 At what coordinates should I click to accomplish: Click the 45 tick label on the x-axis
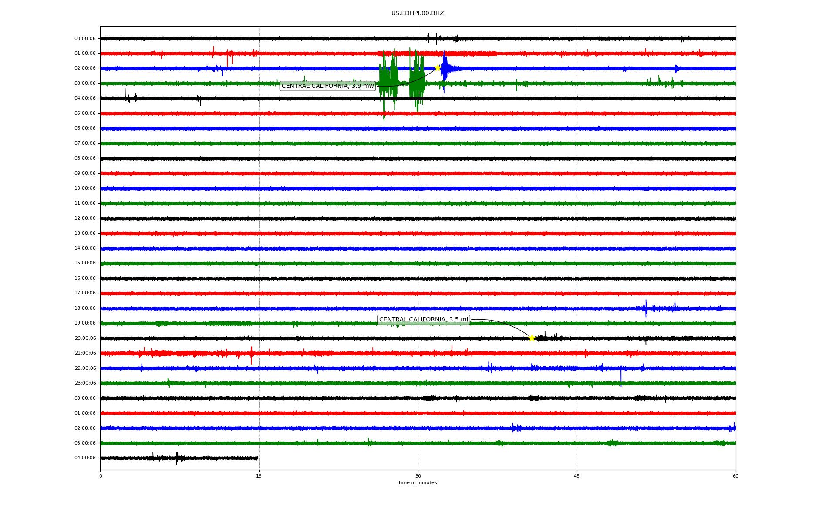point(577,476)
